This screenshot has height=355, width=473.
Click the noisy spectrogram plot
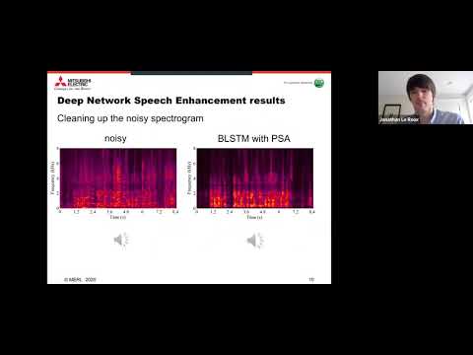click(118, 178)
